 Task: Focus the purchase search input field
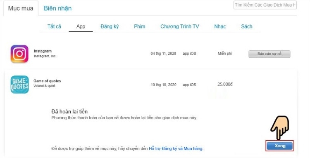[265, 5]
